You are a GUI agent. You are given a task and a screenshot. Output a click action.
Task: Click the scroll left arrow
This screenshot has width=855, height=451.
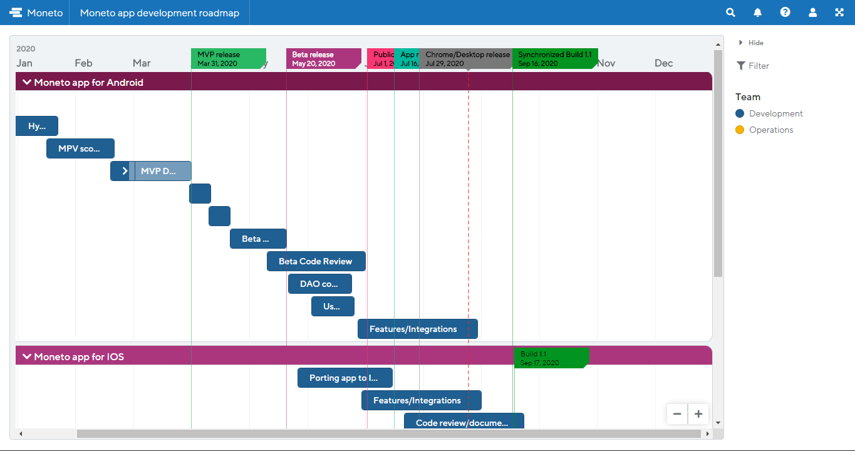coord(21,433)
